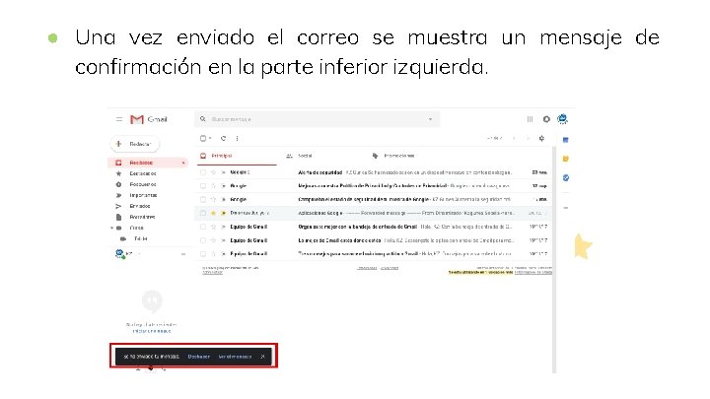Tick the checkbox for Alerta de seguridad email
Image resolution: width=710 pixels, height=399 pixels.
(203, 172)
